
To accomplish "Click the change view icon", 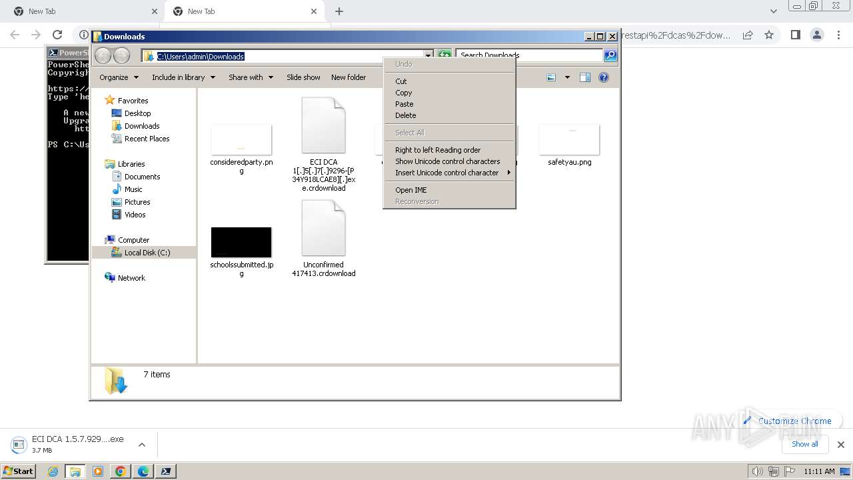I will (551, 77).
